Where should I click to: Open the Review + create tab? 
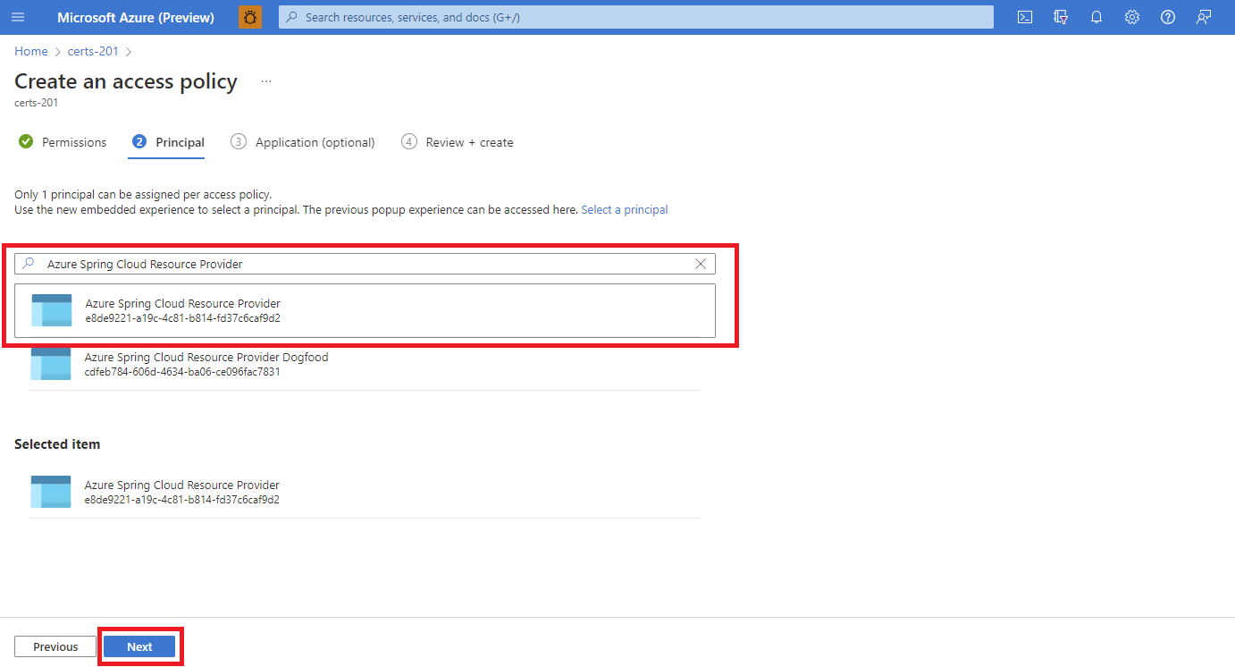470,142
